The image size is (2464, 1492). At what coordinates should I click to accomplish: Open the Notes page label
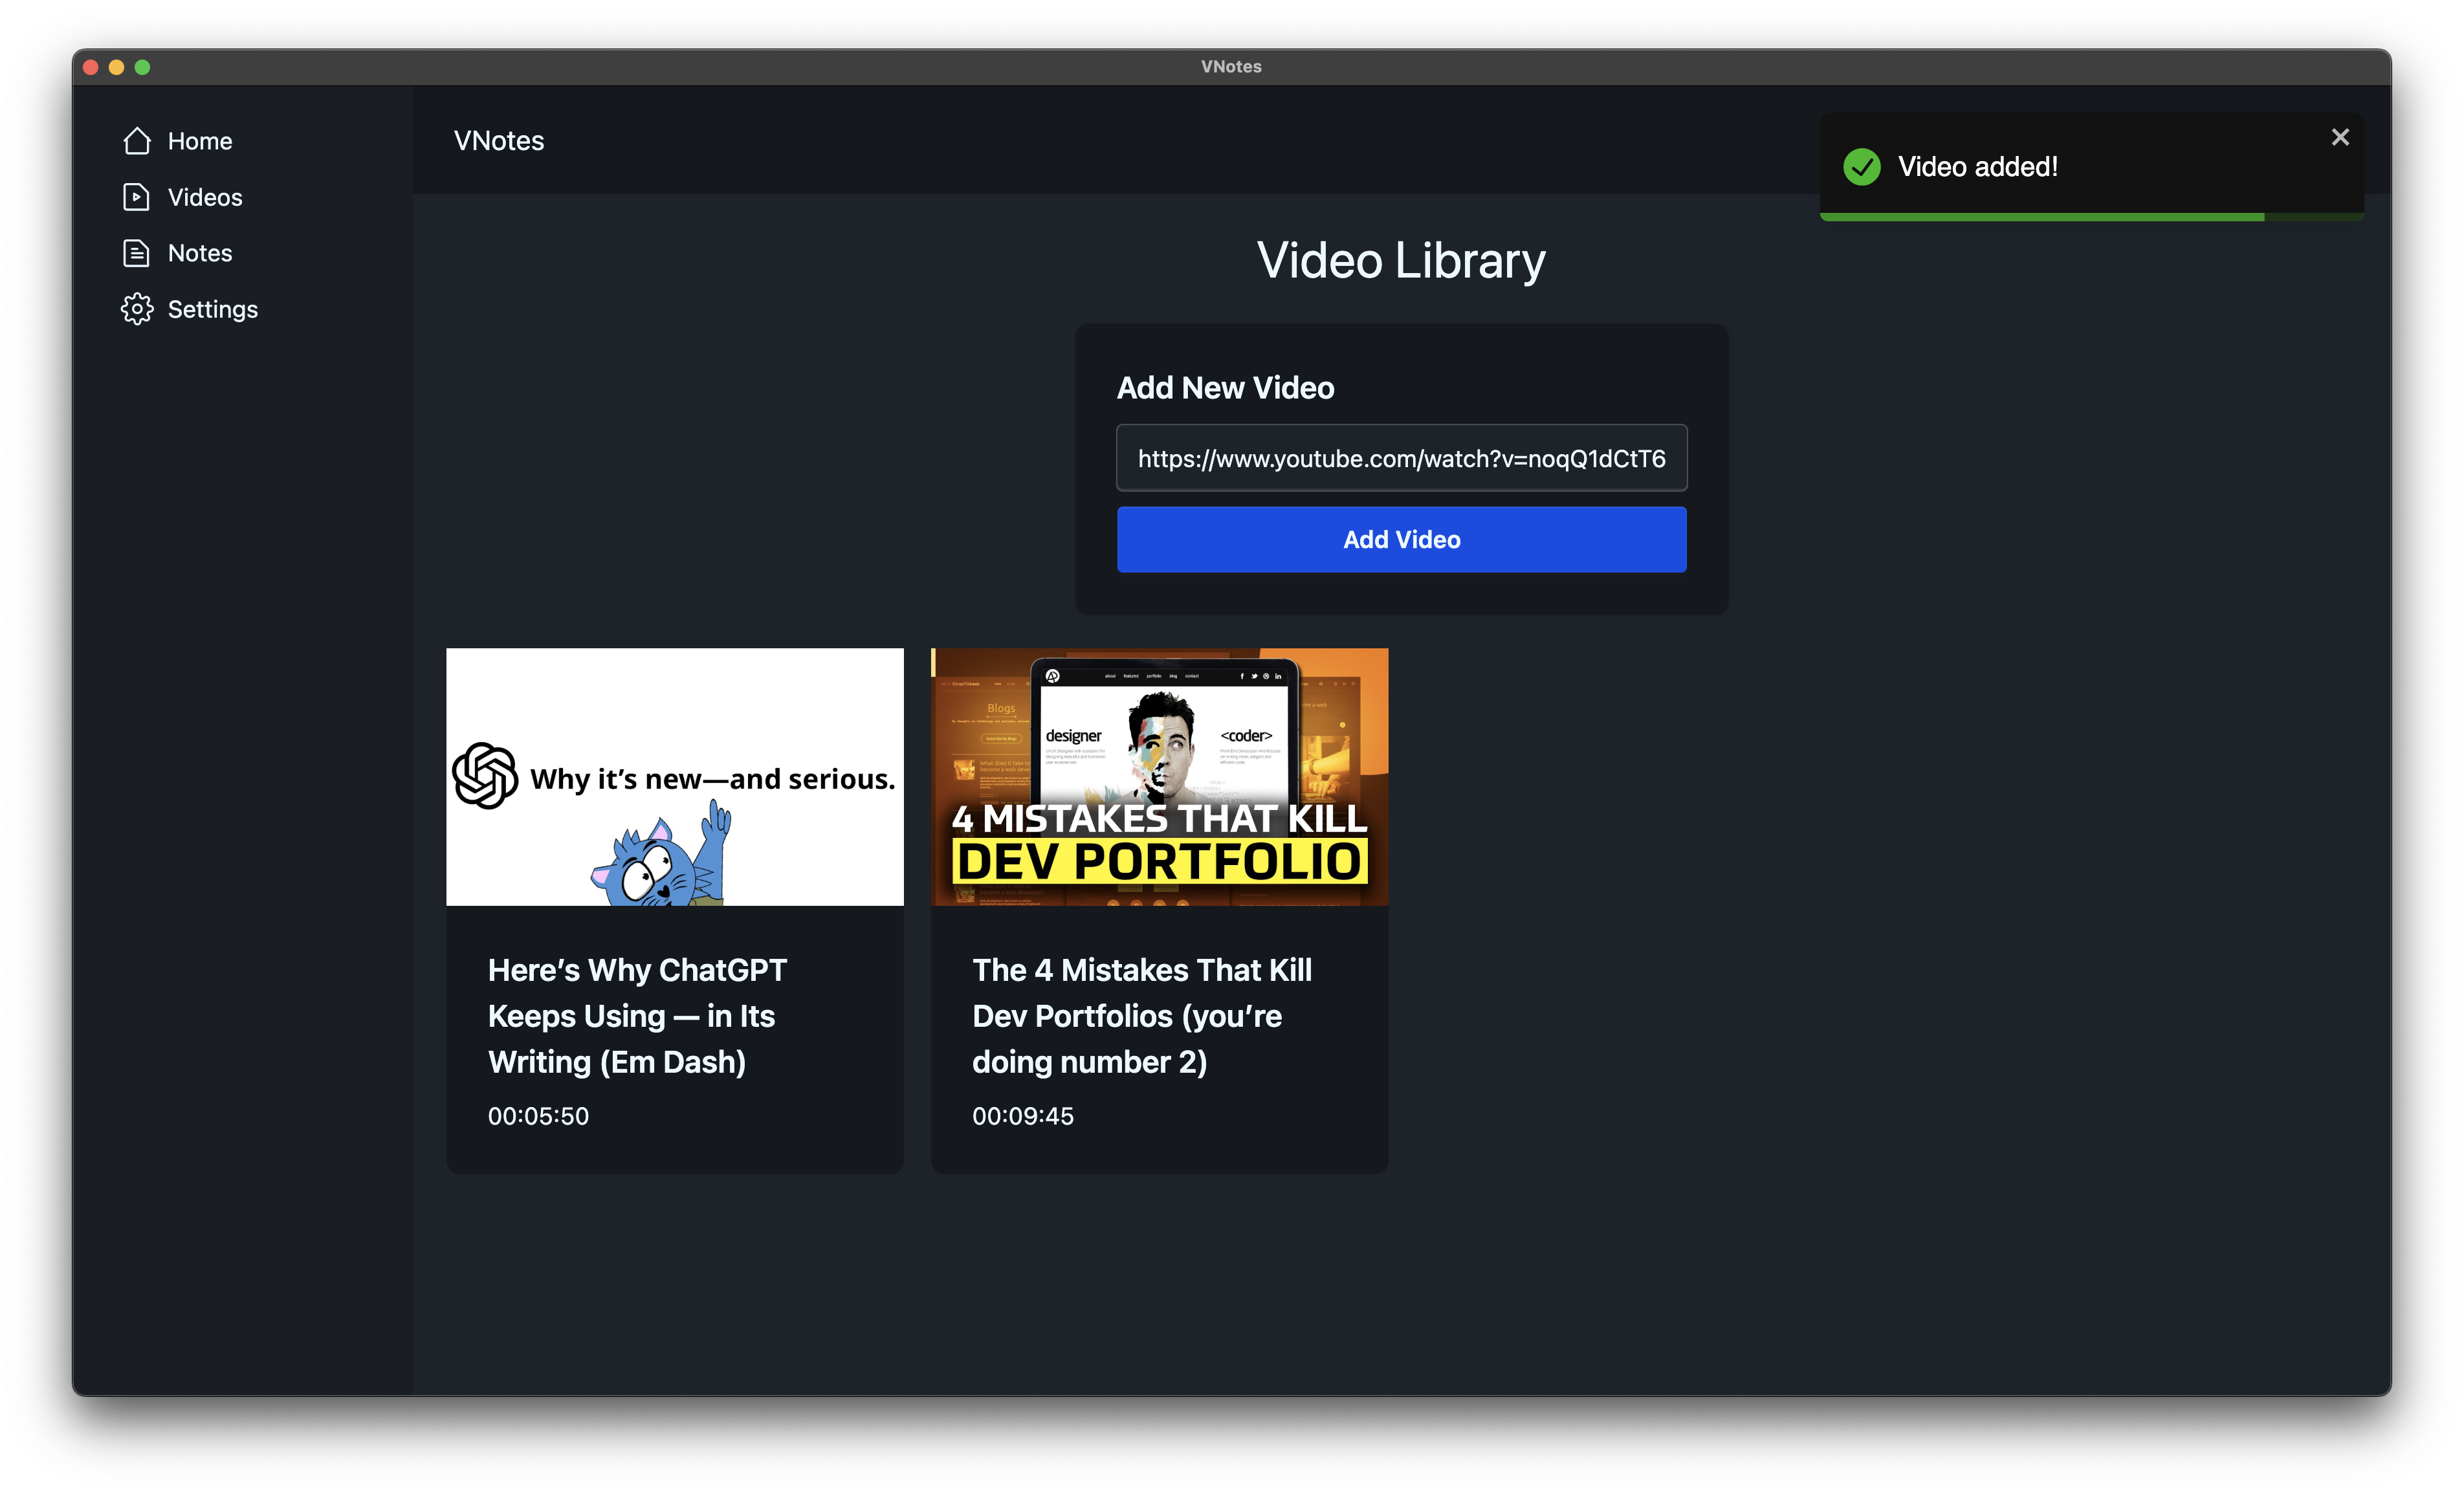[200, 253]
